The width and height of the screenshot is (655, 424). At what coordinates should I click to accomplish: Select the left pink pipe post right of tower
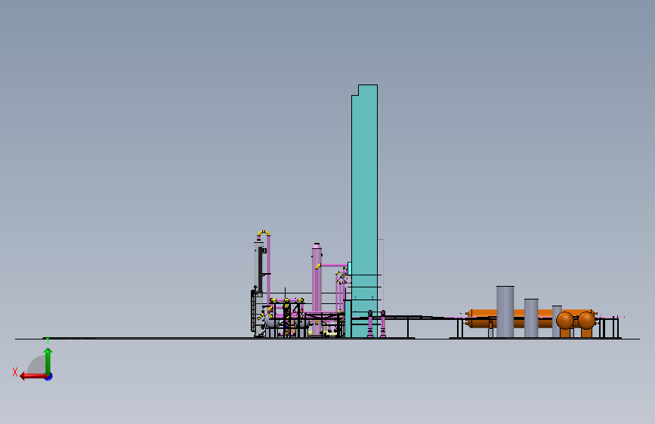370,324
